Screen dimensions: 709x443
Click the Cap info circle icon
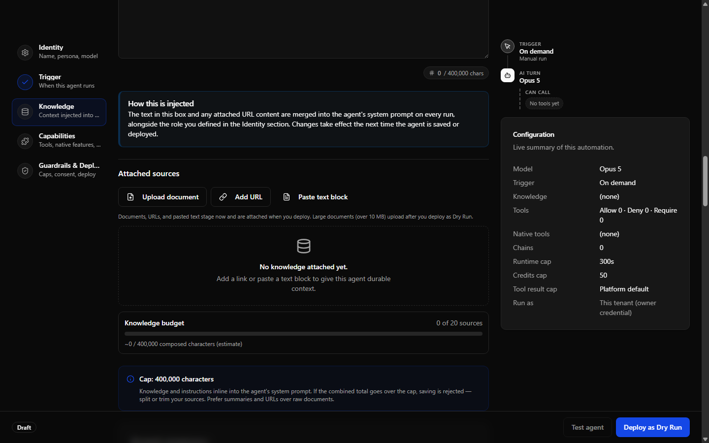click(x=130, y=379)
